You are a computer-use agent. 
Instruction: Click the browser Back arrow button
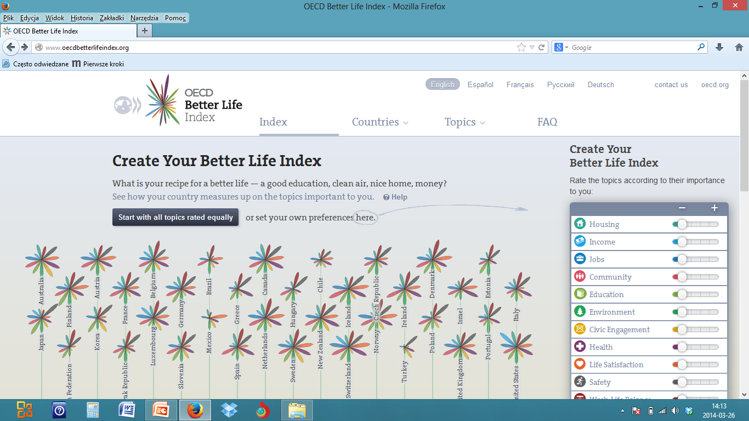(10, 47)
